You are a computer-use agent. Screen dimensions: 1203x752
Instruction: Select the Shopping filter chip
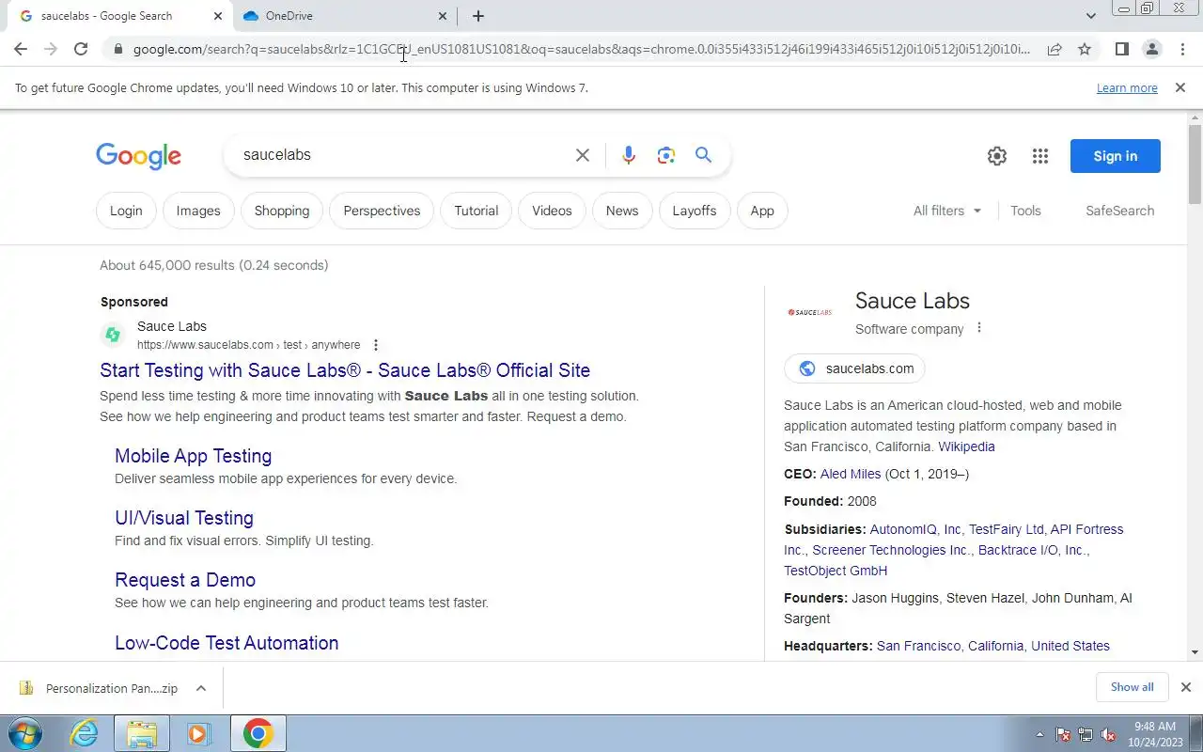[x=282, y=211]
